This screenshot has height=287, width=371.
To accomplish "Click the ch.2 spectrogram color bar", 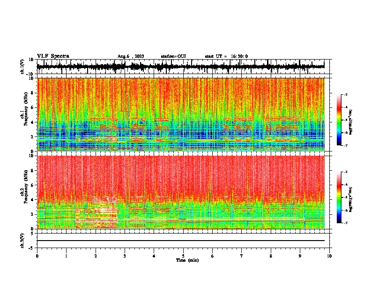I will pyautogui.click(x=339, y=197).
